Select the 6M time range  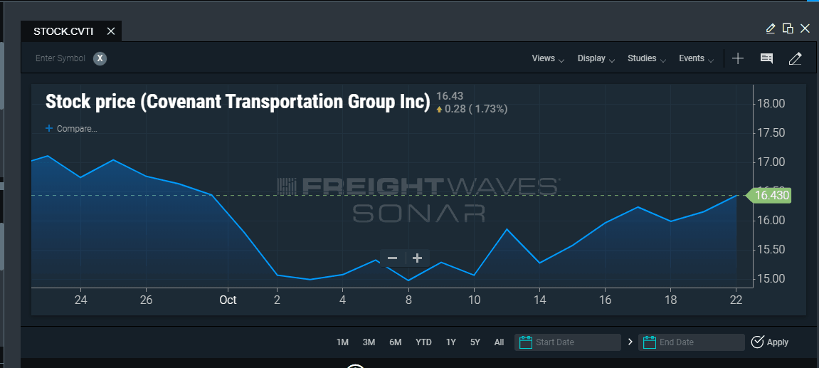(396, 342)
